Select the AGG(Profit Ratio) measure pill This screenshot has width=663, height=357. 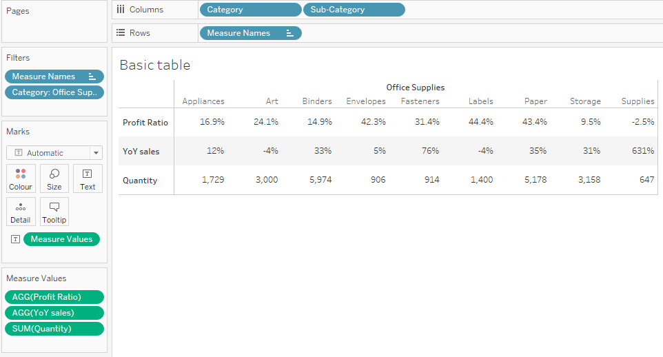click(54, 297)
